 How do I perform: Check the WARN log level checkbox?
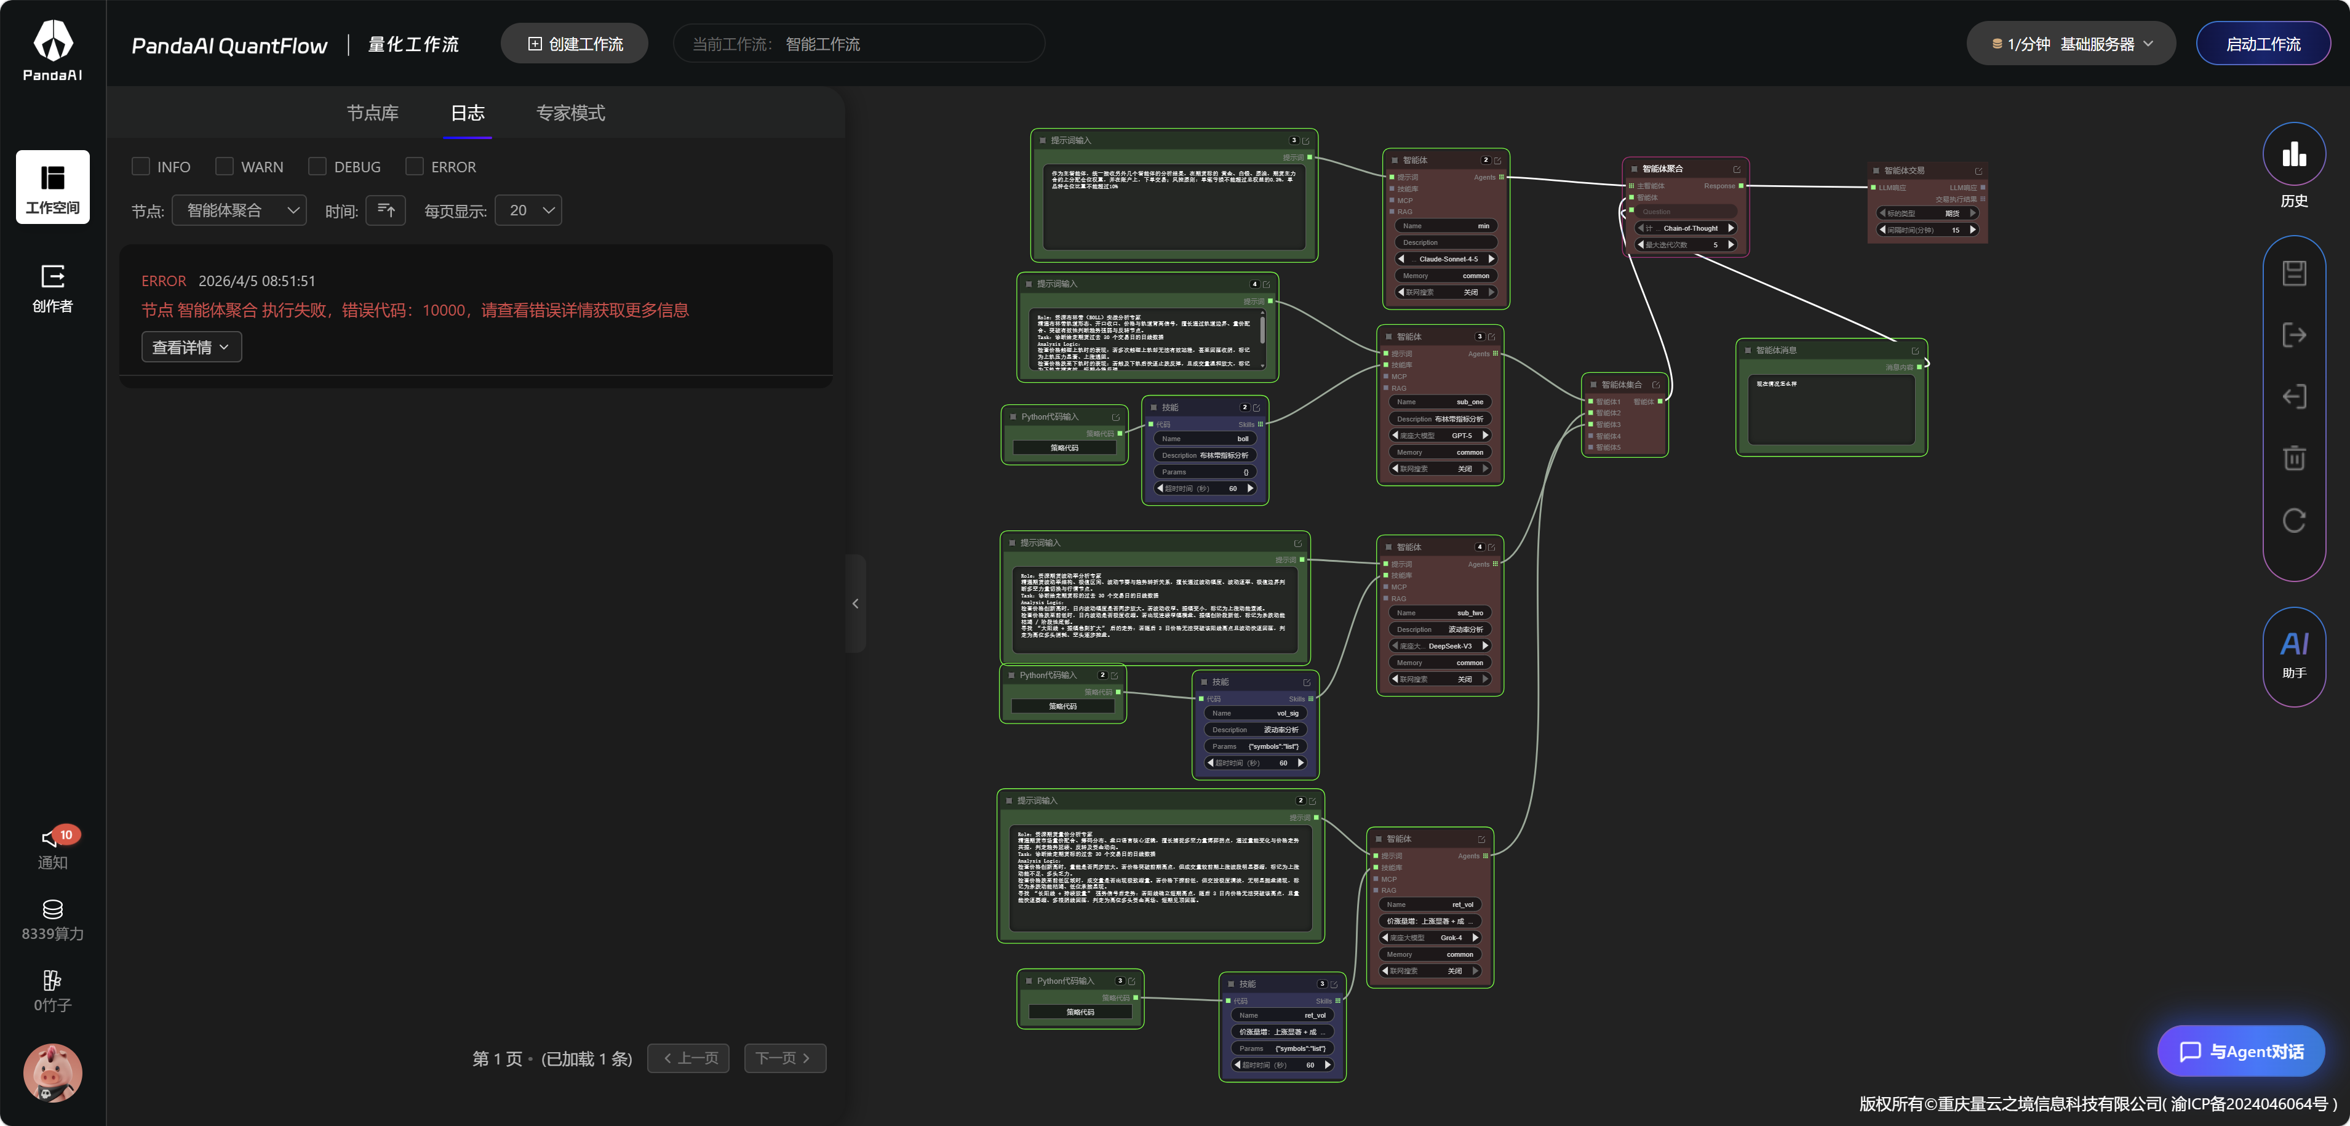tap(225, 166)
